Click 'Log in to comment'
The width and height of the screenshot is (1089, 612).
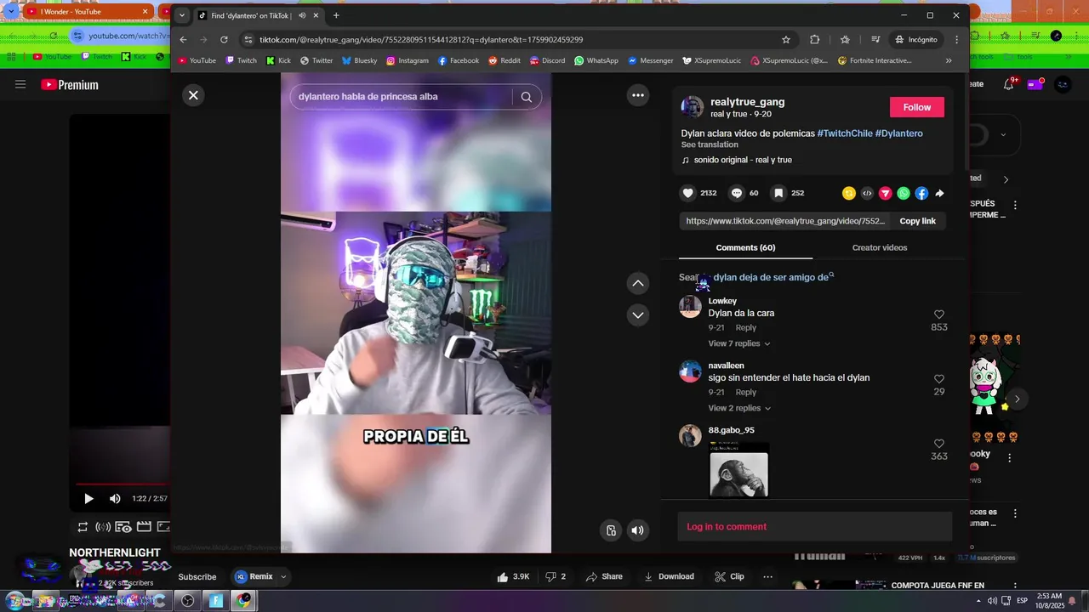727,527
